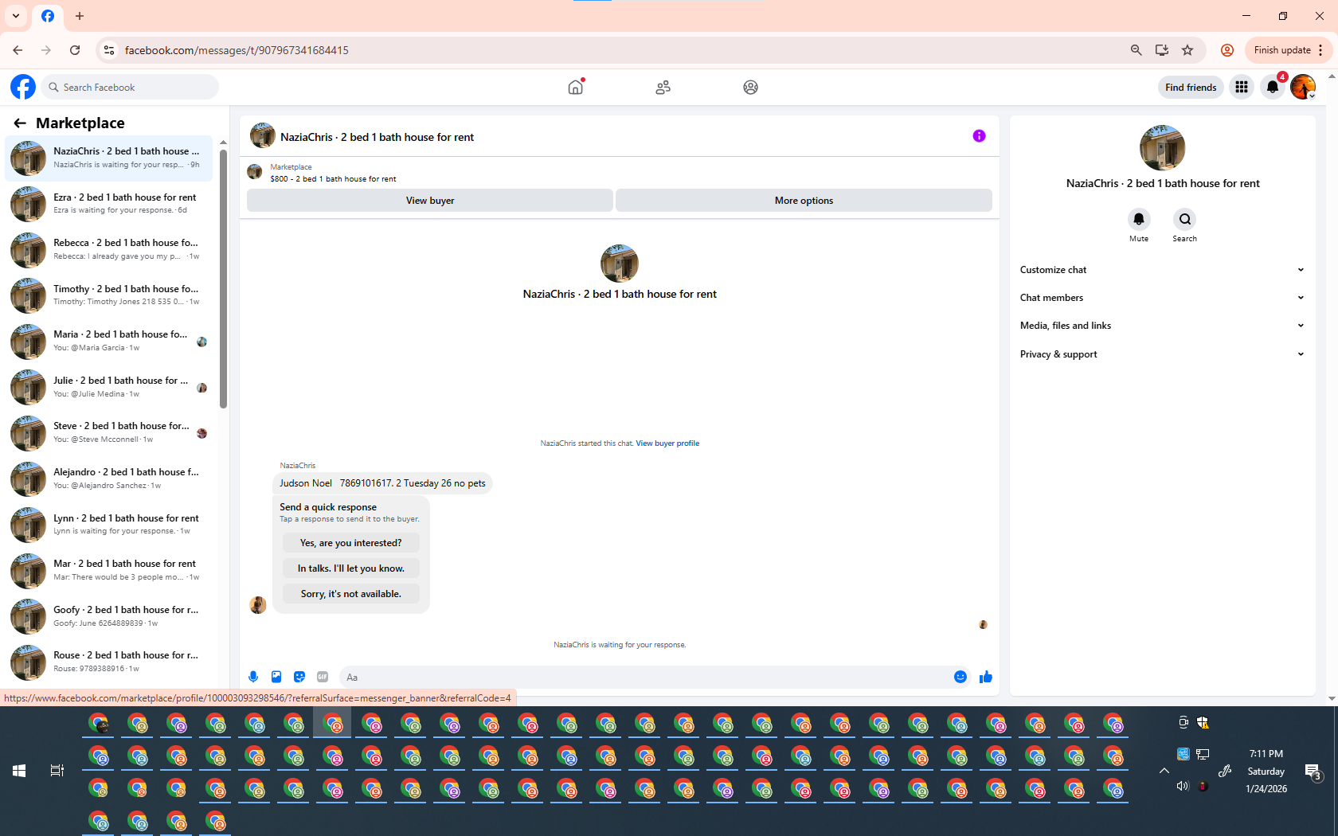Click the Search Facebook field
Image resolution: width=1338 pixels, height=836 pixels.
pyautogui.click(x=130, y=87)
